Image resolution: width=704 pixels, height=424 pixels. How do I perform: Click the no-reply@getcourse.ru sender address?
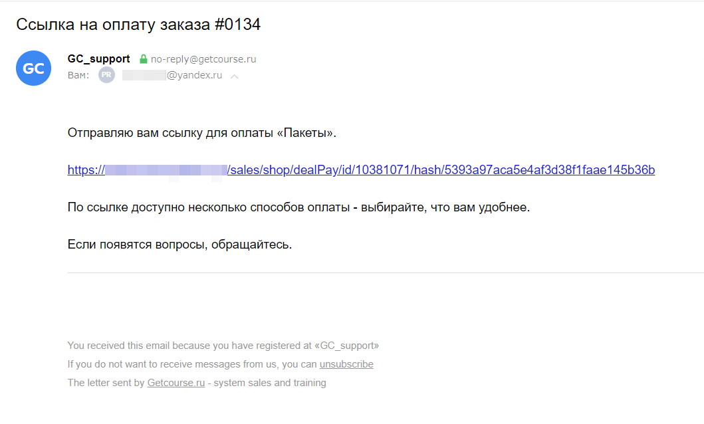pyautogui.click(x=203, y=58)
